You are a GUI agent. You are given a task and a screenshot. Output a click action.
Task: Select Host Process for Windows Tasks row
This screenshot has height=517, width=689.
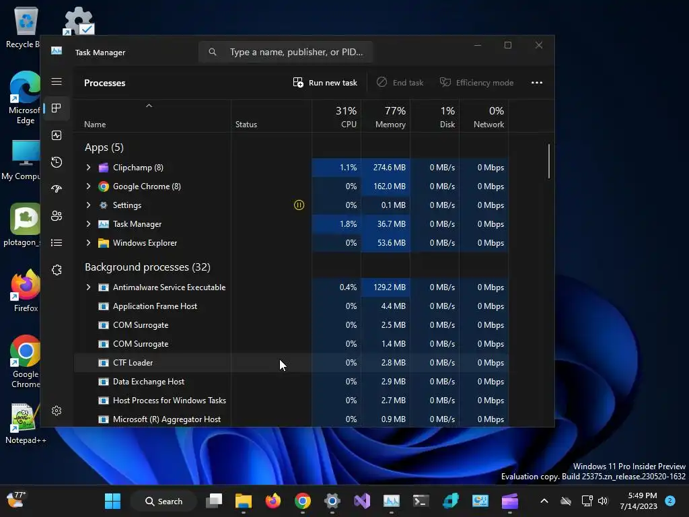[x=291, y=401]
